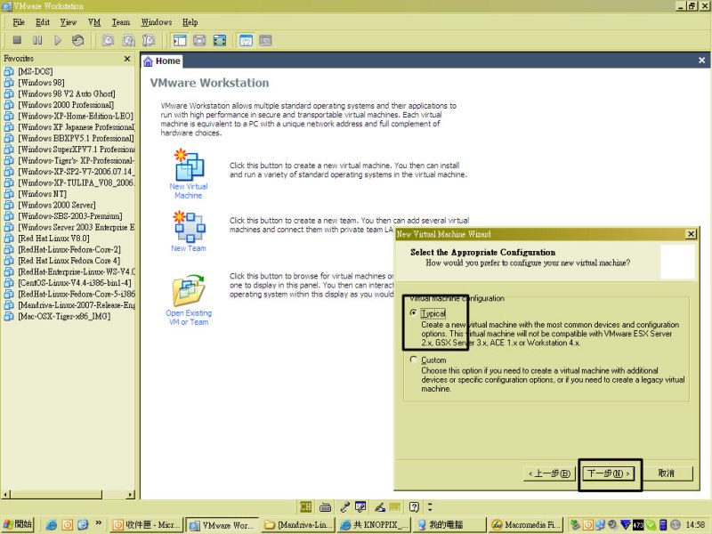The width and height of the screenshot is (712, 534).
Task: Expand the Quick Launch overflow chevron
Action: [98, 523]
